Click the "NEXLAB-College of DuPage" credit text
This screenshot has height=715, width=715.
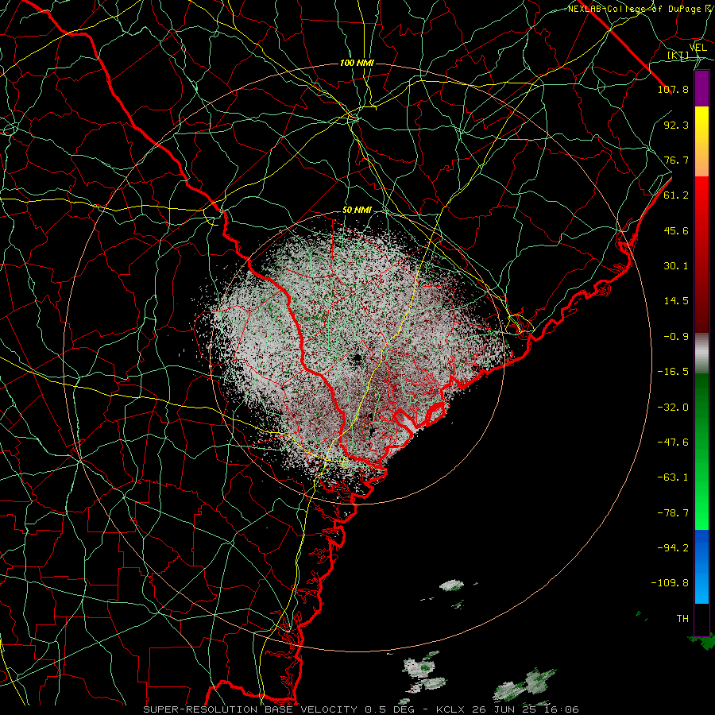pyautogui.click(x=635, y=9)
